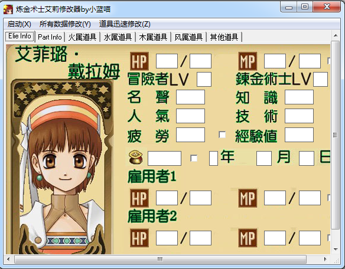Click 雇用者2 max HP field
345x269 pixels.
coord(200,238)
